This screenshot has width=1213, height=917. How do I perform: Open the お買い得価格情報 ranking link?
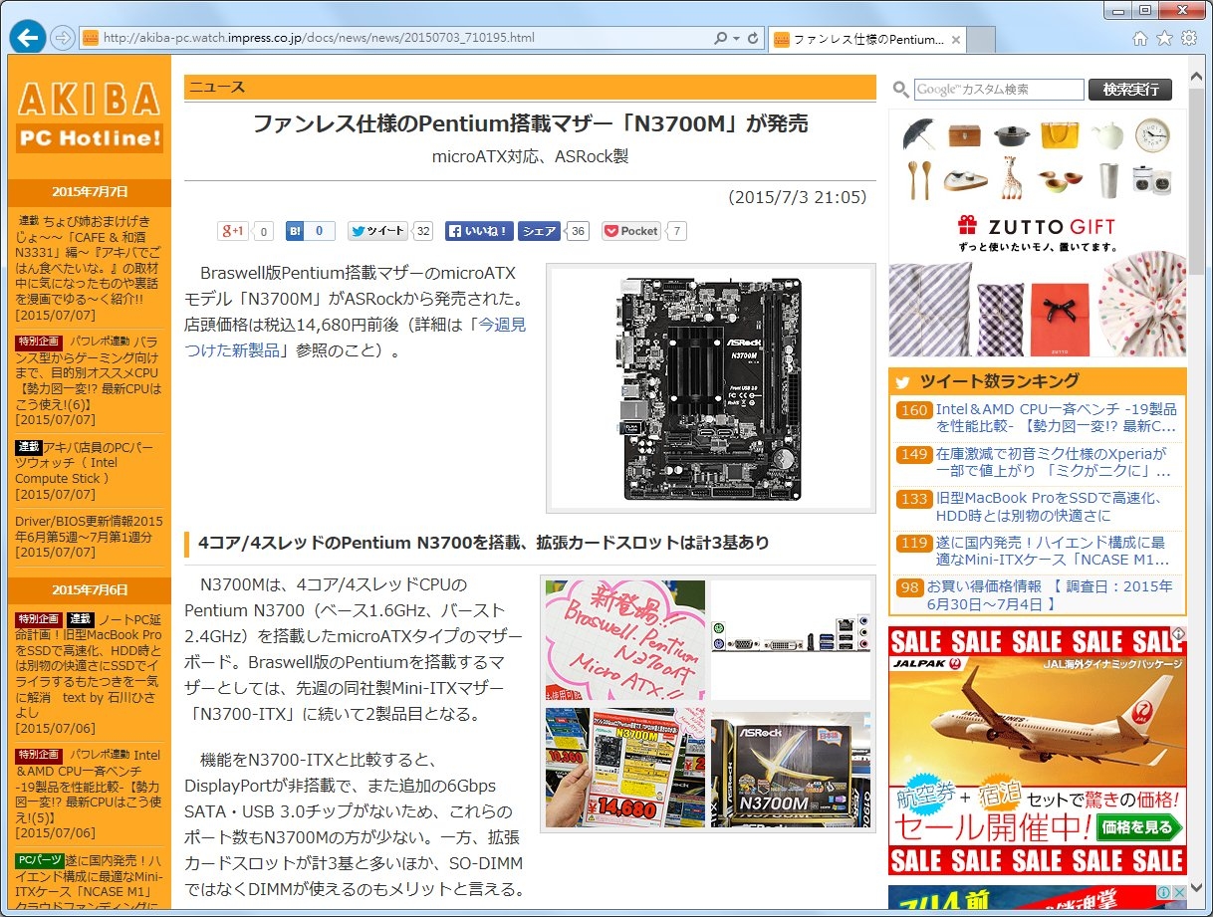pyautogui.click(x=1050, y=594)
